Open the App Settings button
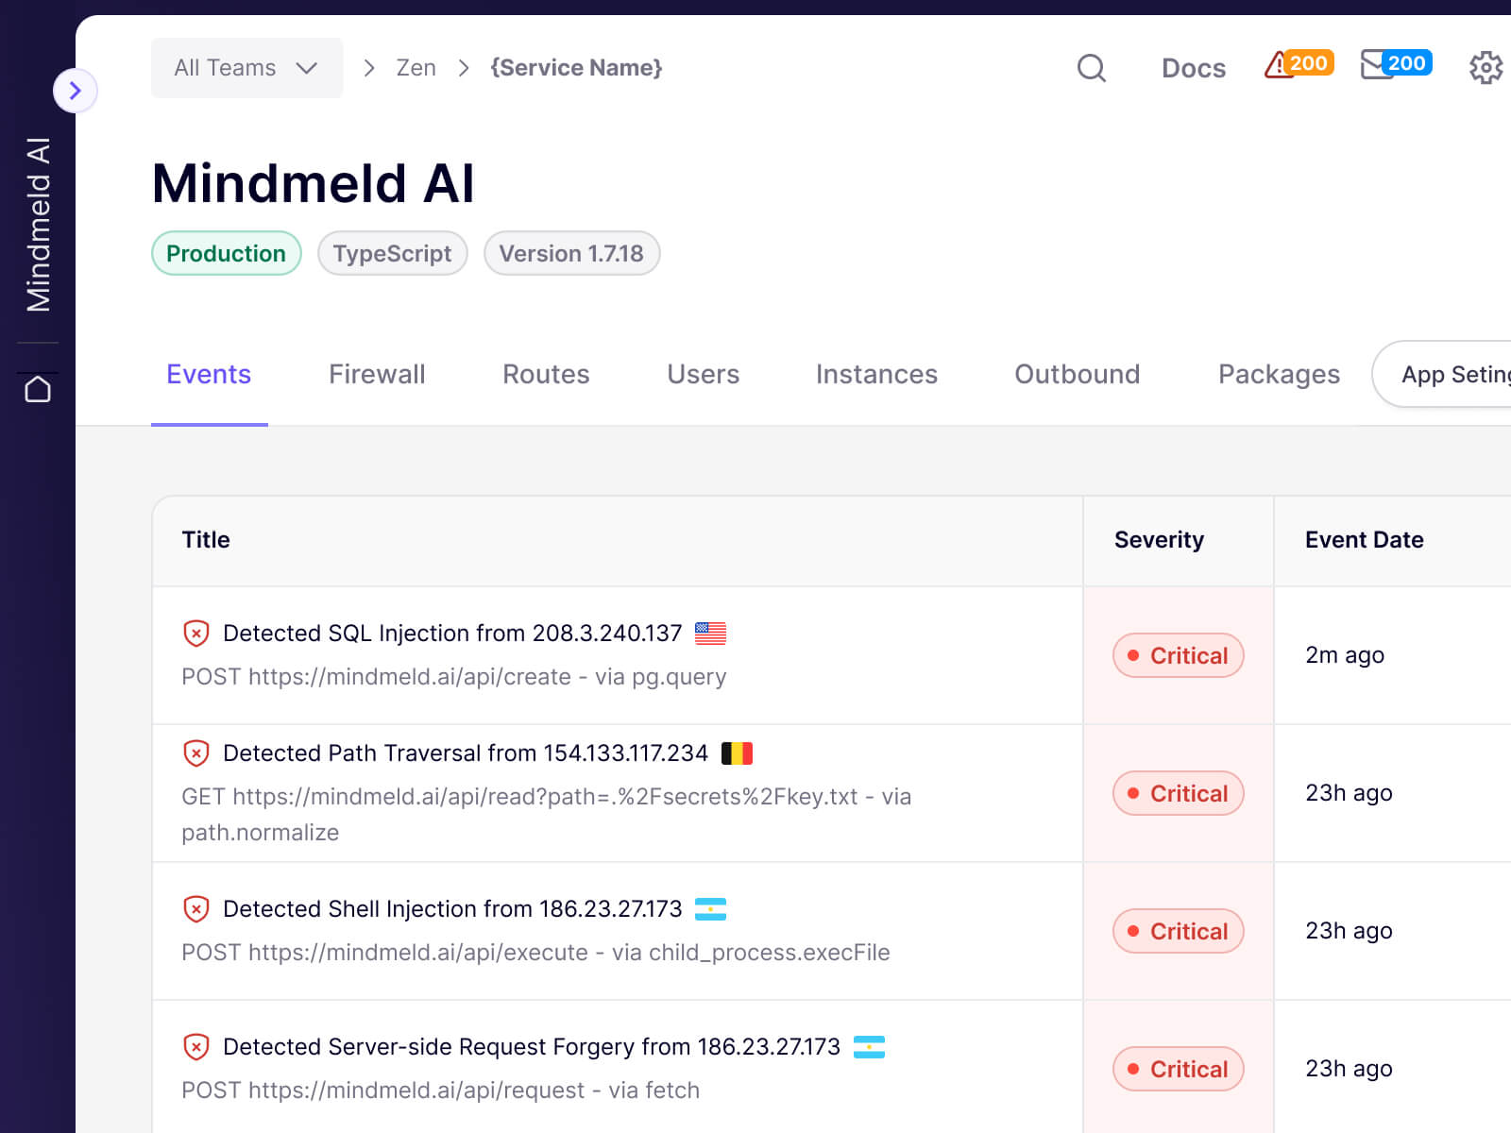This screenshot has width=1511, height=1133. click(x=1443, y=375)
